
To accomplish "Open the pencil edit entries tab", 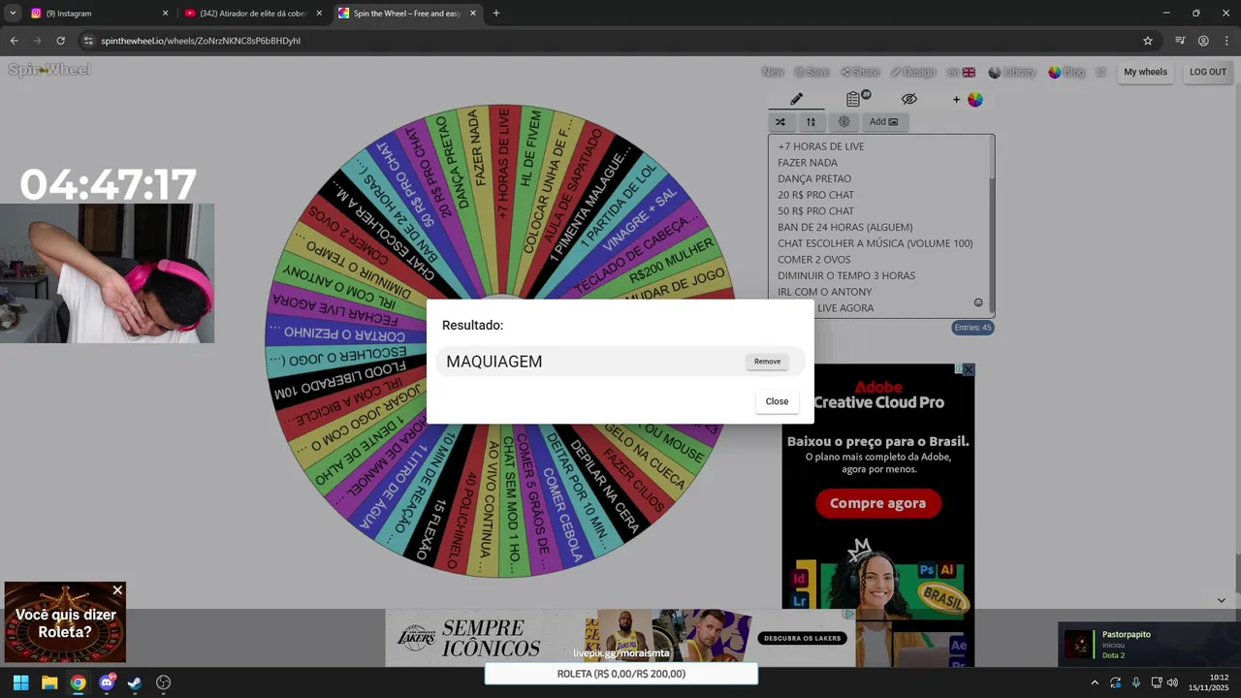I will 796,99.
